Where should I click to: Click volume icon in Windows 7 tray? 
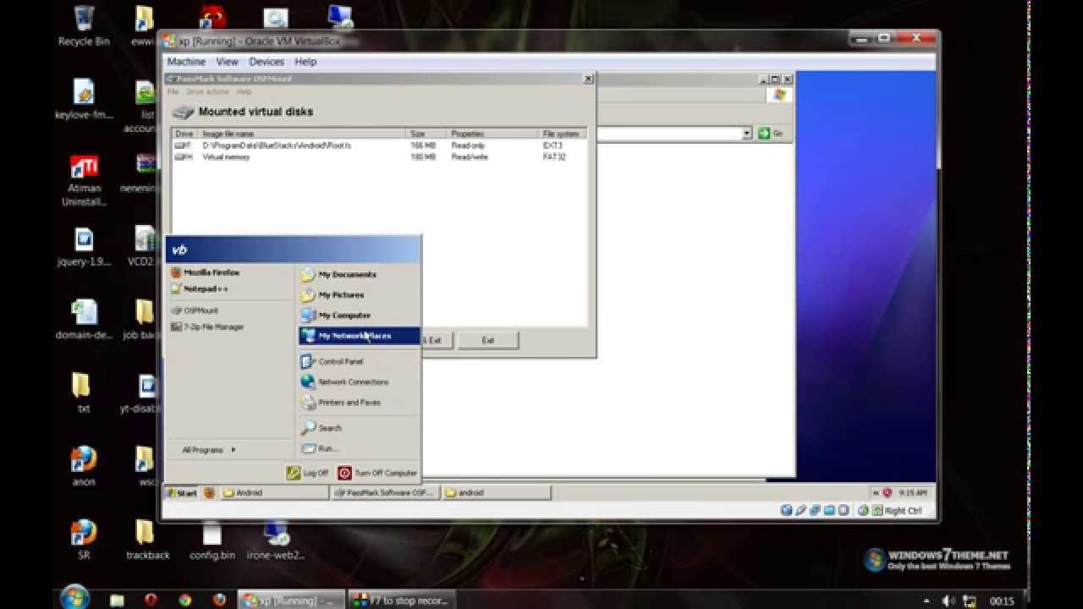[x=948, y=601]
